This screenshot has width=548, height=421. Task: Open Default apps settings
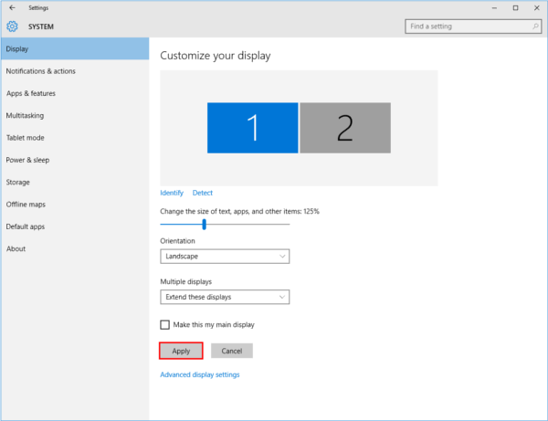pyautogui.click(x=75, y=226)
